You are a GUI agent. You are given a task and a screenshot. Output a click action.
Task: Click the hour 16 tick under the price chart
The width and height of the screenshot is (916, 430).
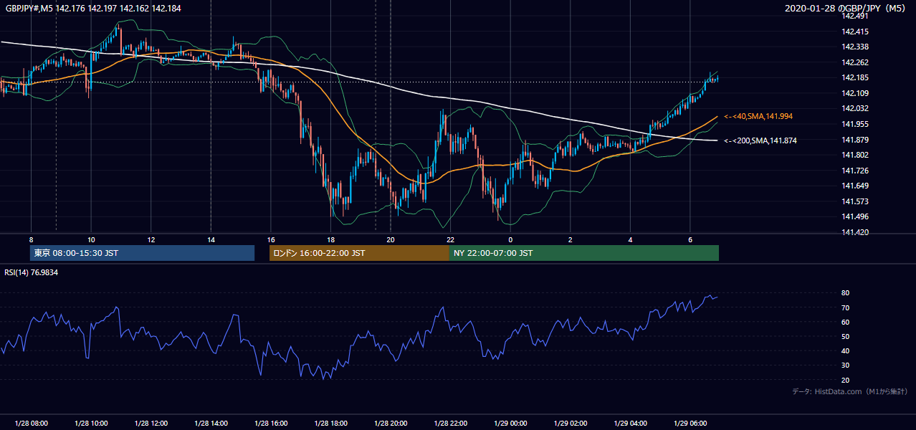271,239
